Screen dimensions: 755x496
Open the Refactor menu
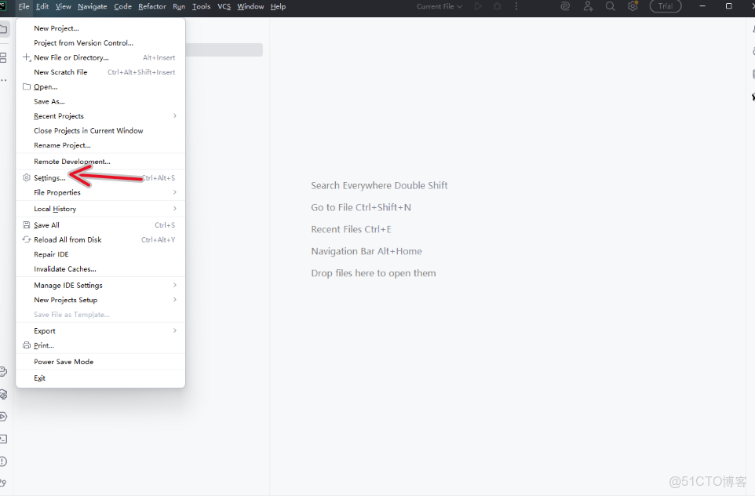click(152, 6)
